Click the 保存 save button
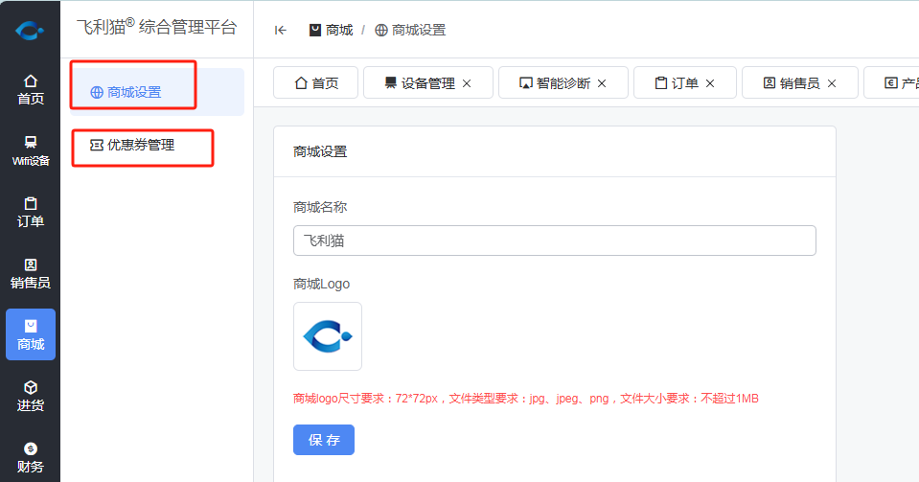Image resolution: width=919 pixels, height=482 pixels. [323, 440]
